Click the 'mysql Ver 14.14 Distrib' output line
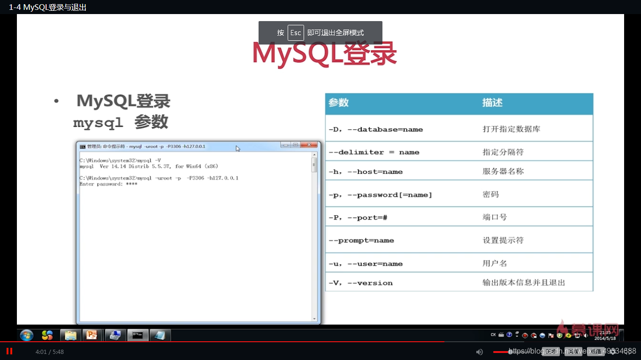This screenshot has width=641, height=360. [x=149, y=166]
